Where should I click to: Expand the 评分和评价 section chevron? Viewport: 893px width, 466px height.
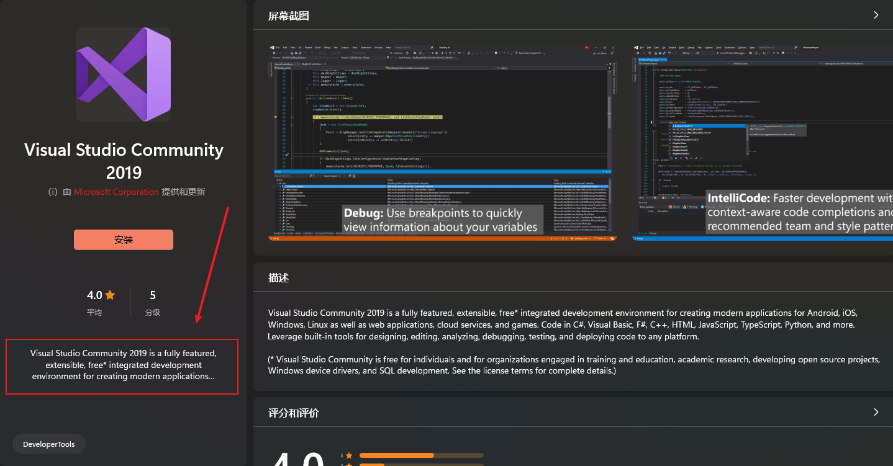876,412
